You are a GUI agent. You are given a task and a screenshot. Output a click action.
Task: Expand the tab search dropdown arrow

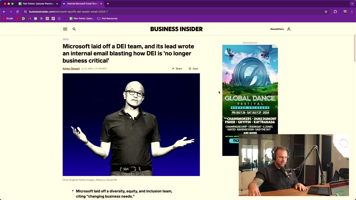tap(352, 4)
